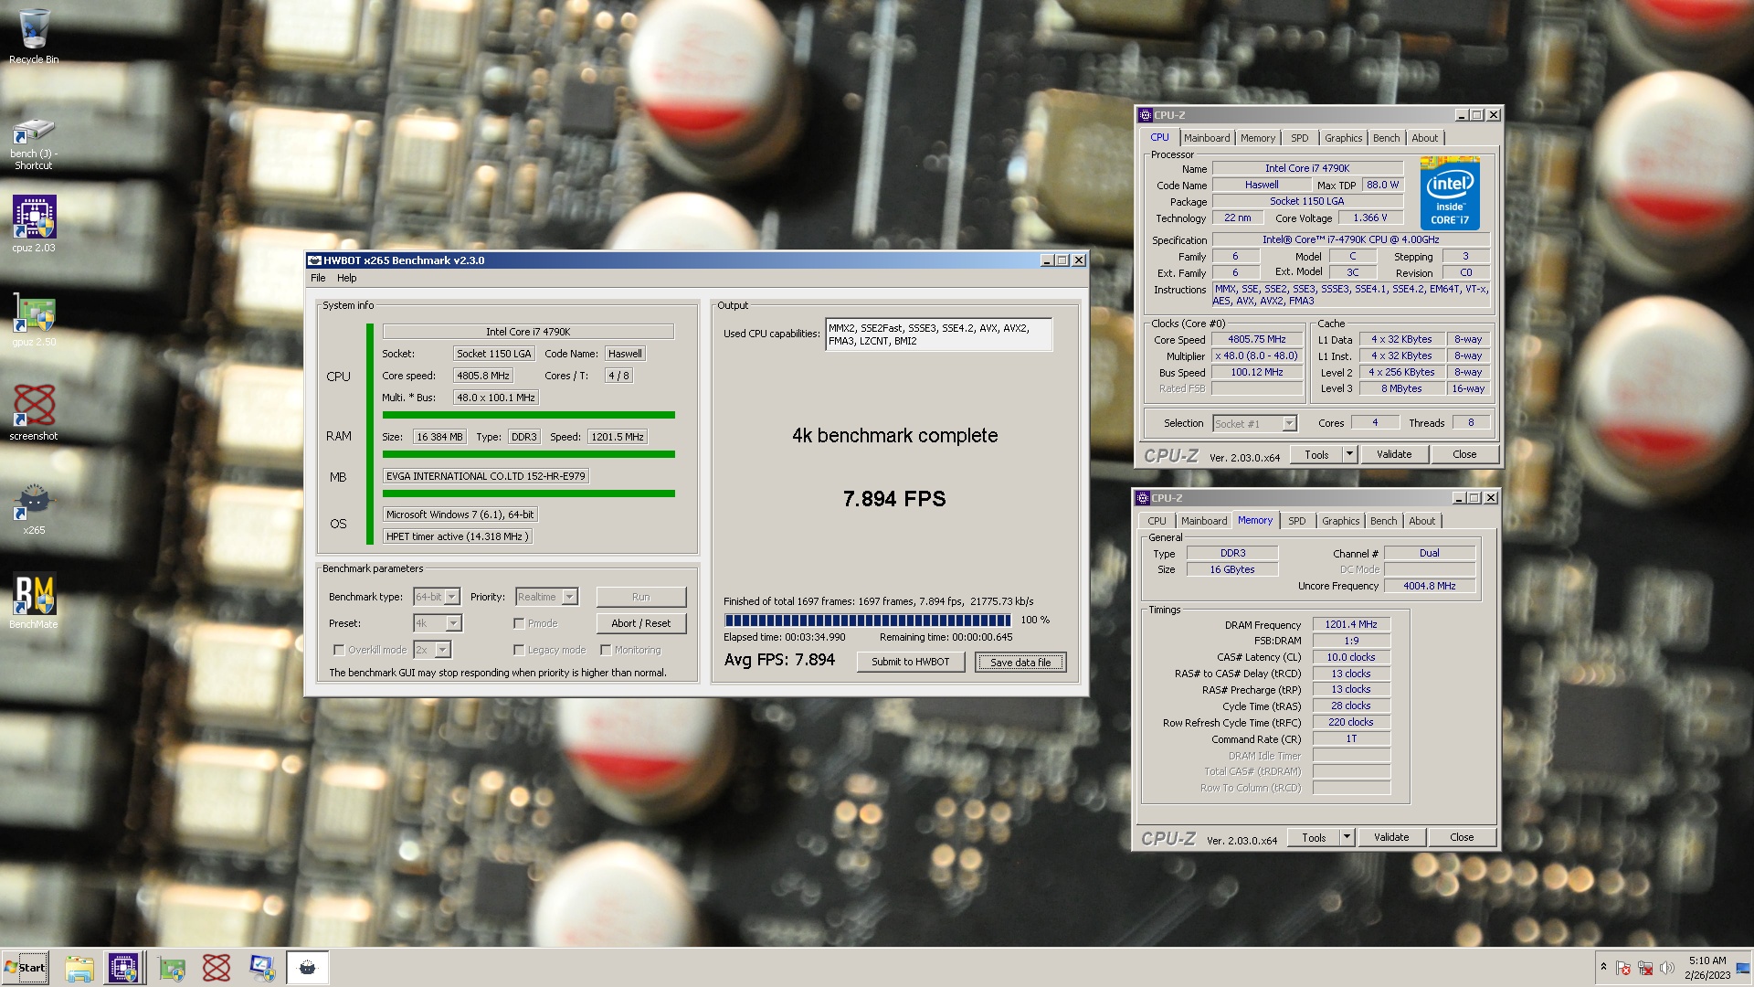The height and width of the screenshot is (987, 1754).
Task: Toggle the Overkill mode checkbox
Action: click(339, 650)
